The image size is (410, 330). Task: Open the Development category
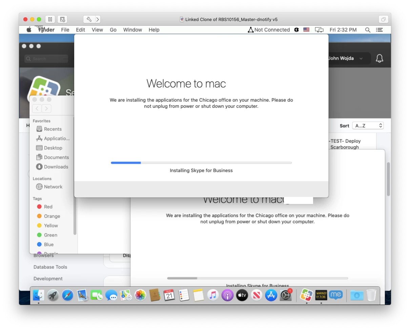(48, 279)
